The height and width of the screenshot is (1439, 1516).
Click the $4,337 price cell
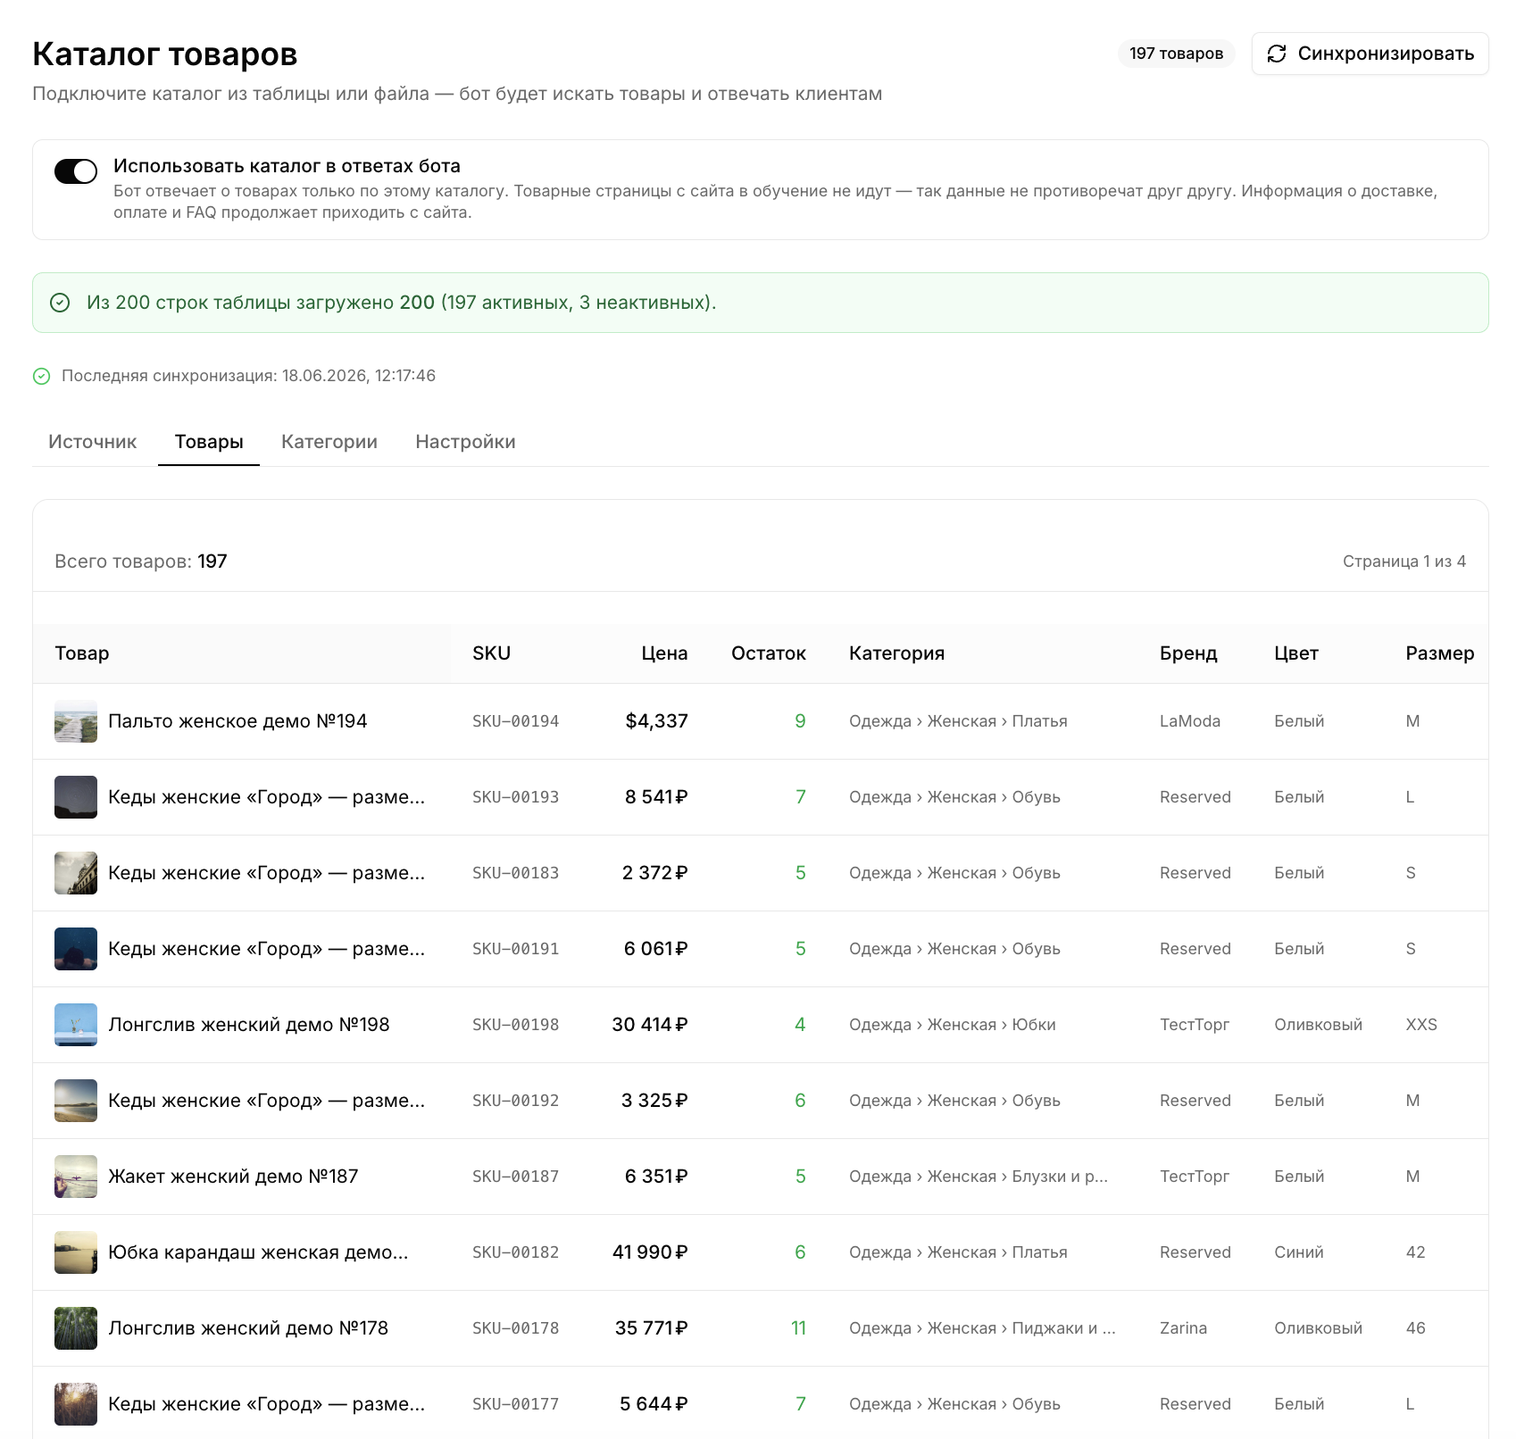656,721
